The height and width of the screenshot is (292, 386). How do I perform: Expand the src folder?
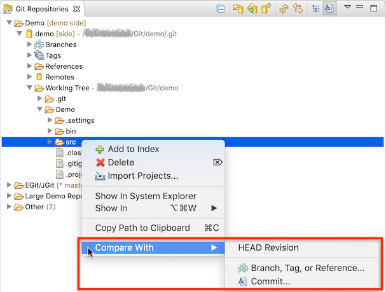[50, 142]
